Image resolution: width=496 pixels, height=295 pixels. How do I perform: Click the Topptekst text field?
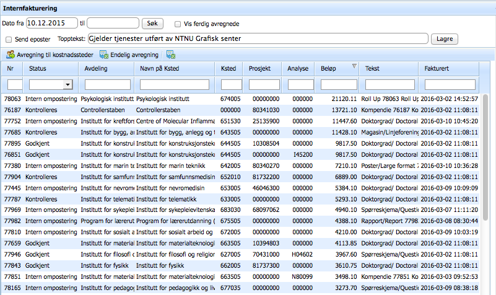258,38
